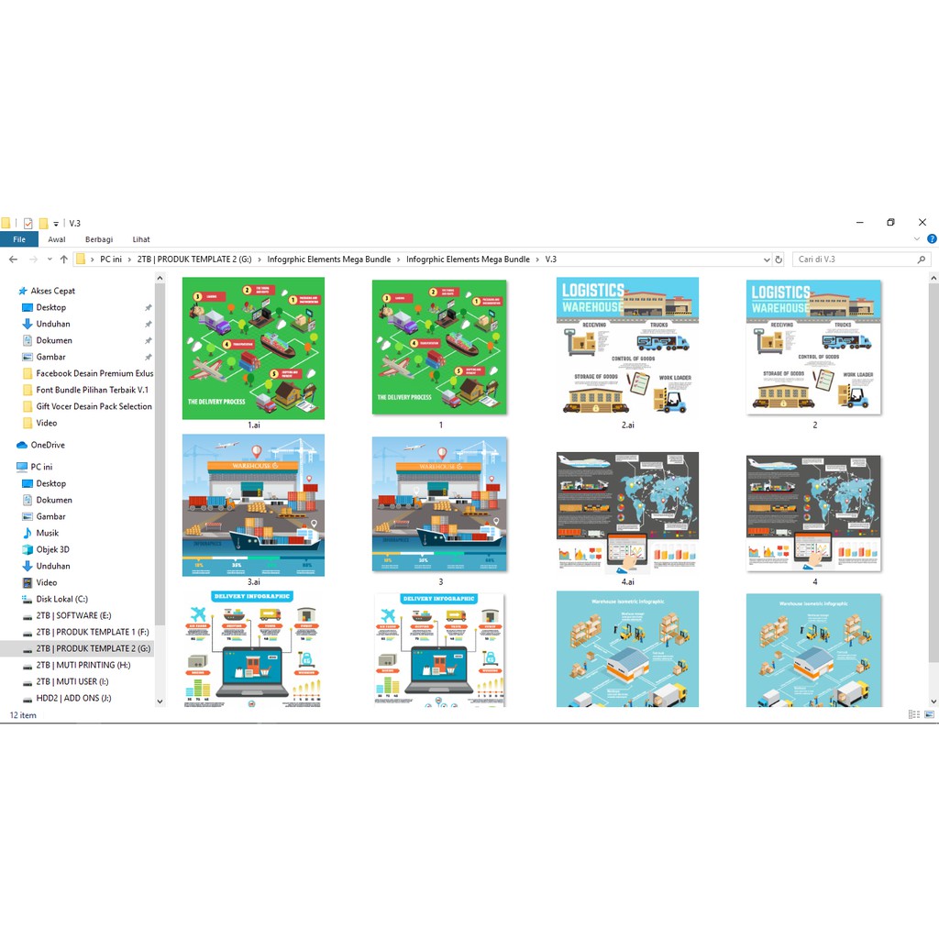
Task: Click the Help question mark icon
Action: (932, 239)
